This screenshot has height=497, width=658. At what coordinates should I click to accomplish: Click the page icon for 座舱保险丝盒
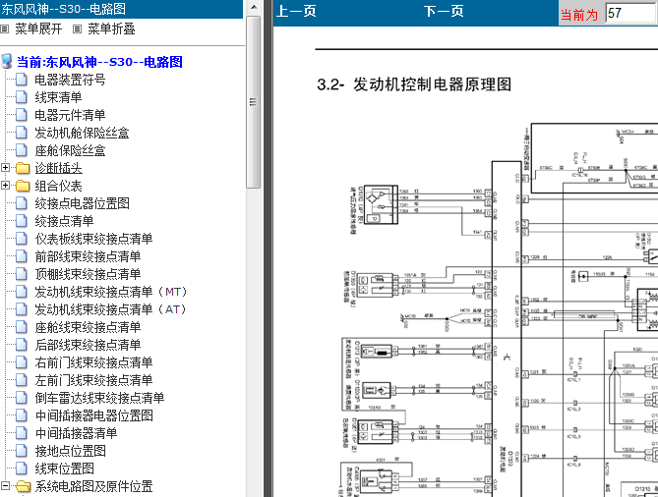coord(22,150)
